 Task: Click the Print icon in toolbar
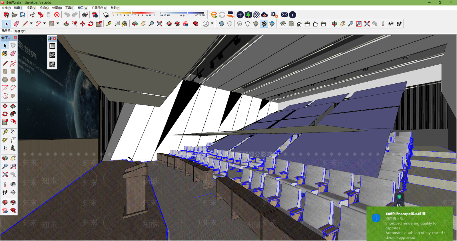click(85, 15)
